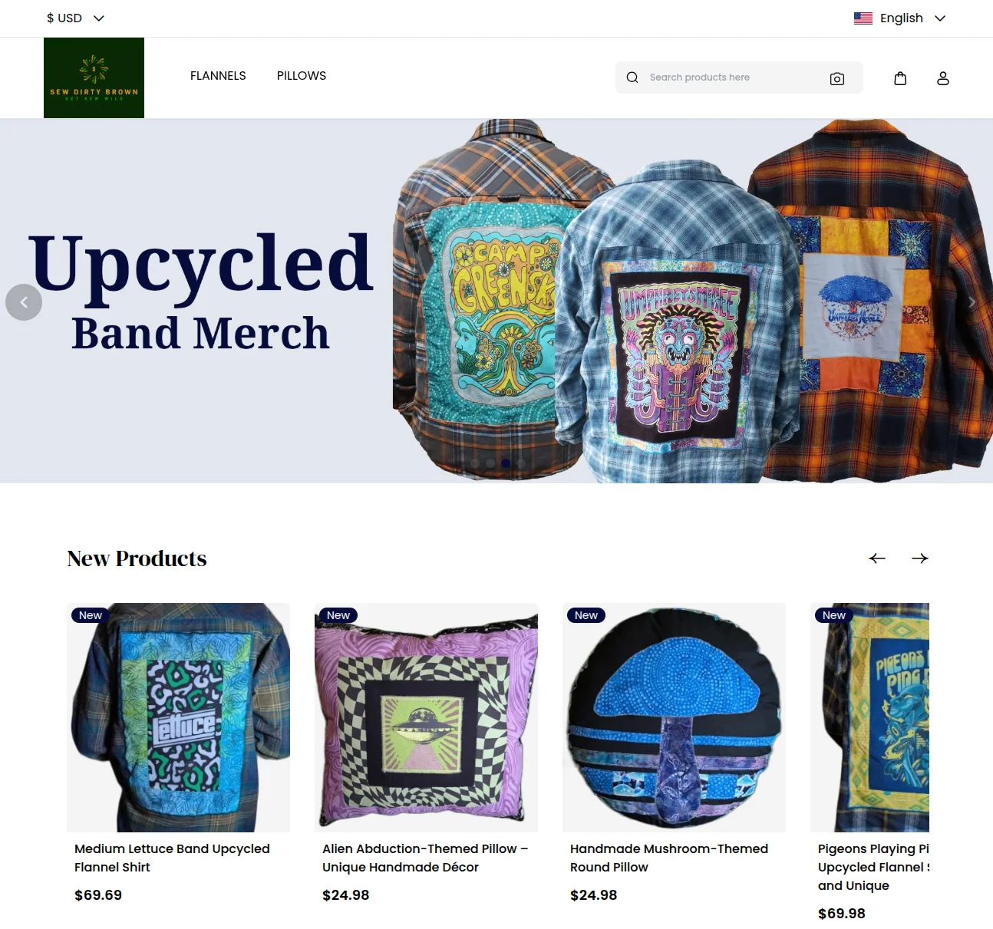The height and width of the screenshot is (929, 993).
Task: Open the PILLOWS menu item
Action: tap(302, 75)
